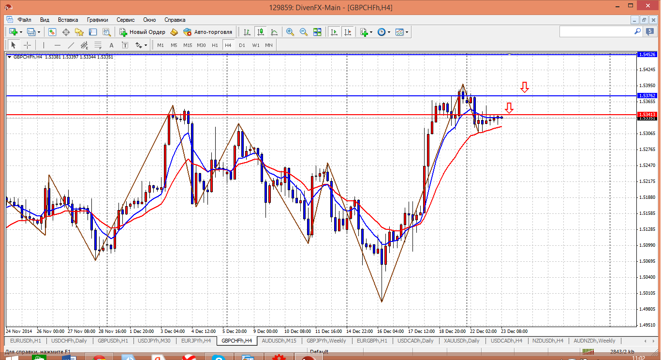
Task: Open the Сервис menu
Action: [126, 20]
